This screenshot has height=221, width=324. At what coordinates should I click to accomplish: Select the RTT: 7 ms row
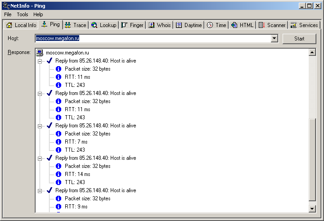click(x=76, y=142)
